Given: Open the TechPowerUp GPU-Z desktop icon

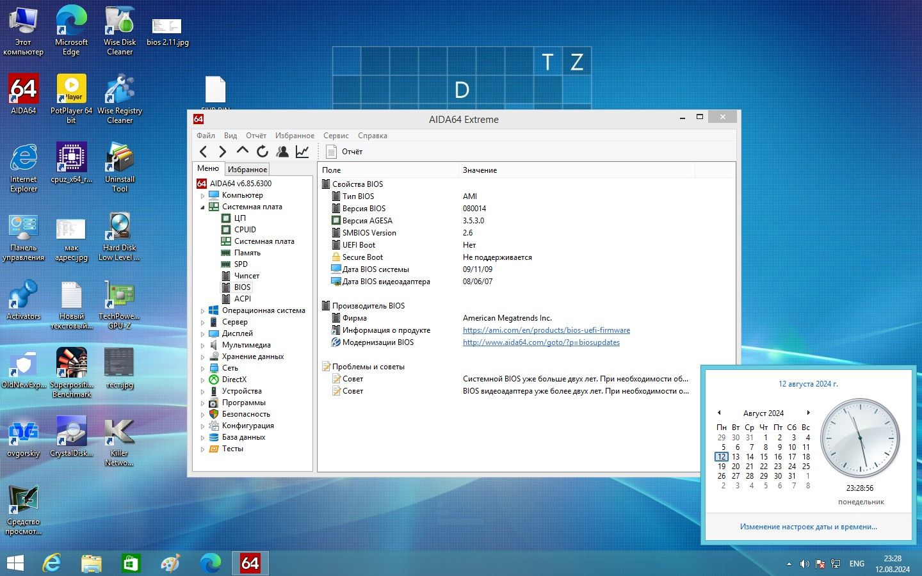Looking at the screenshot, I should tap(119, 305).
